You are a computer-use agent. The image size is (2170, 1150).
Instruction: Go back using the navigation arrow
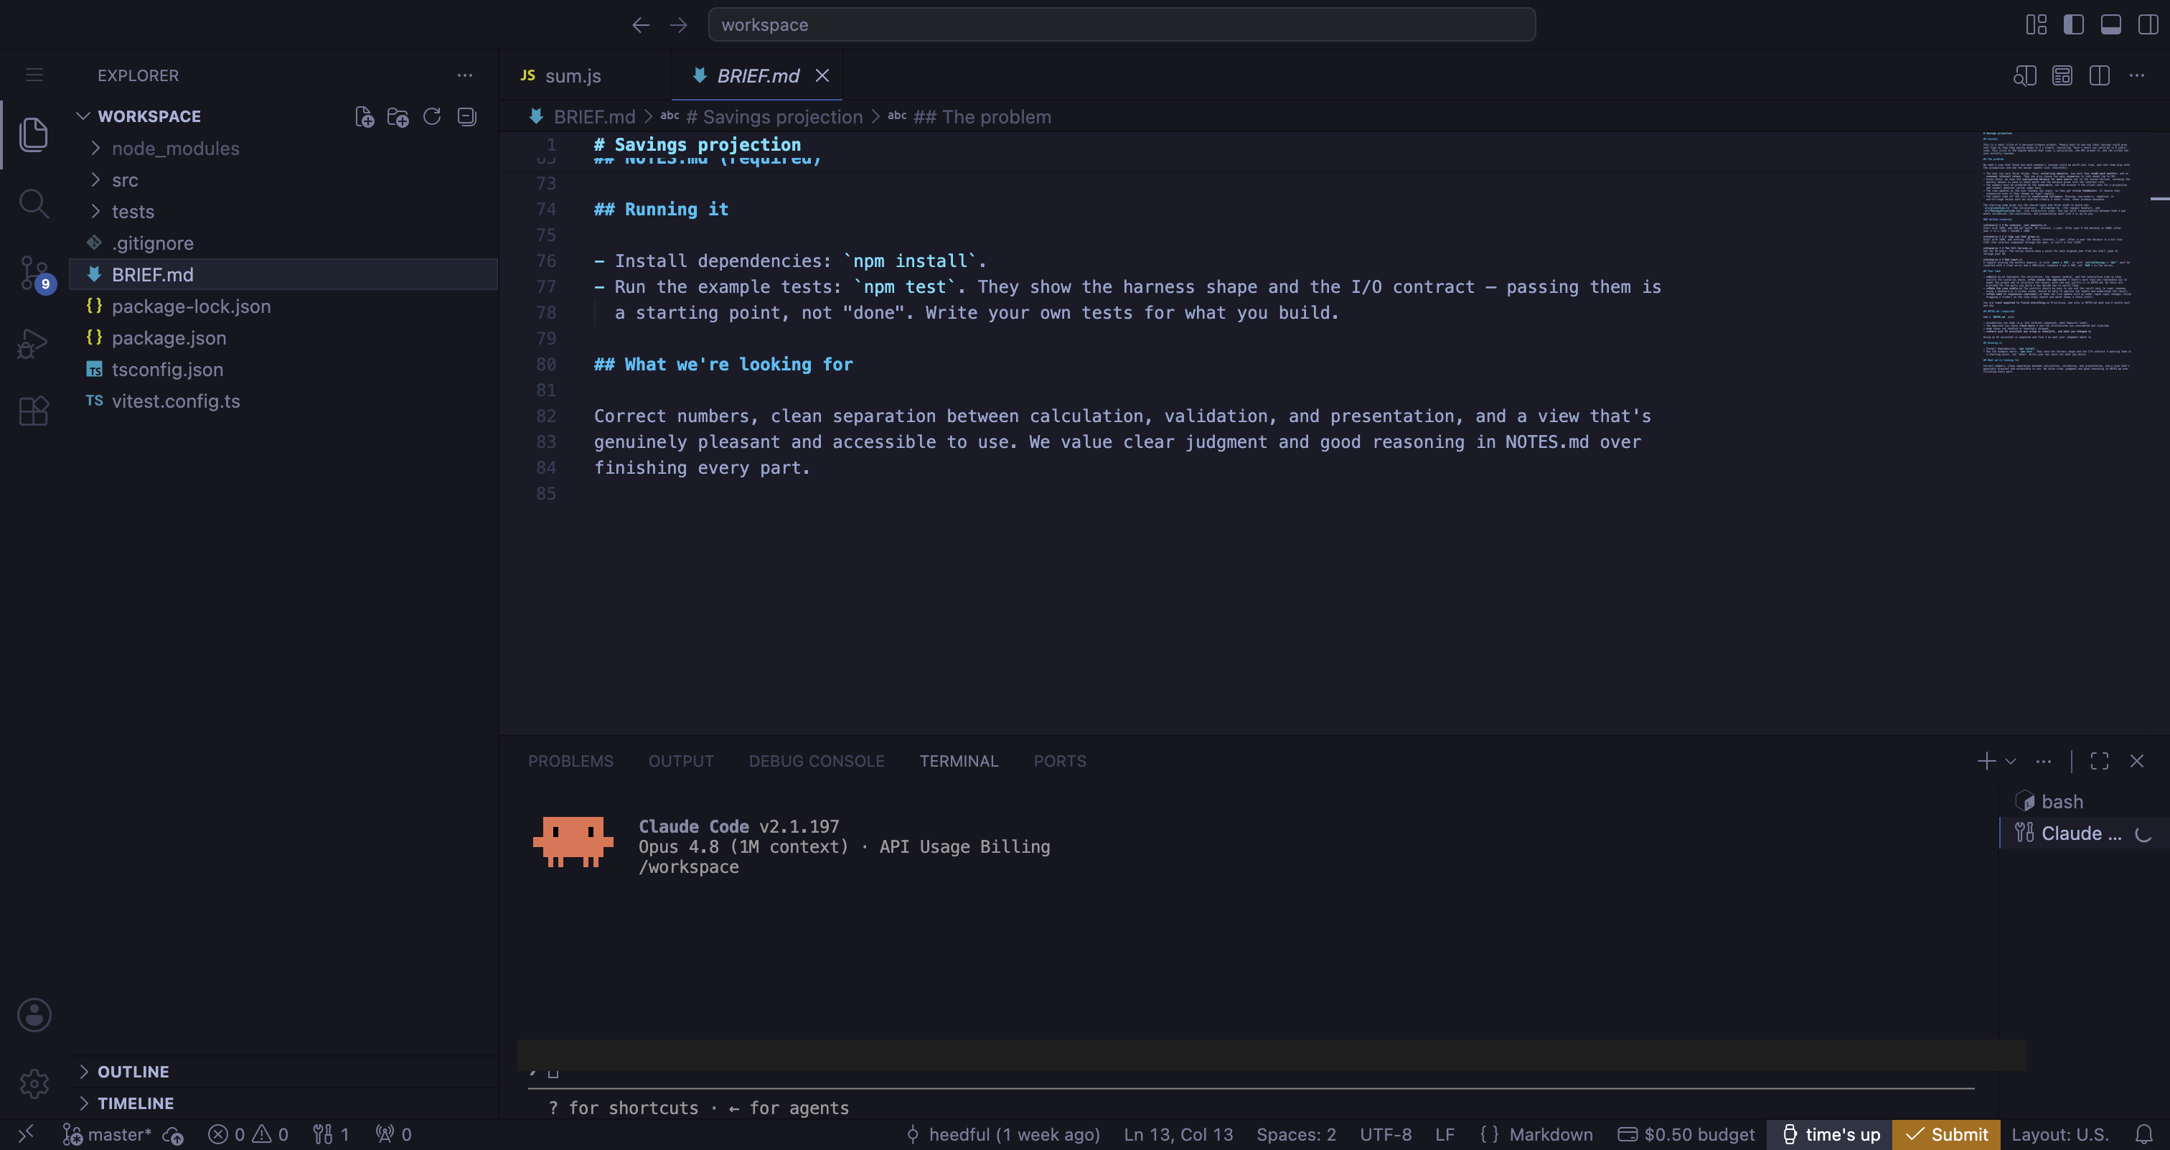point(640,25)
